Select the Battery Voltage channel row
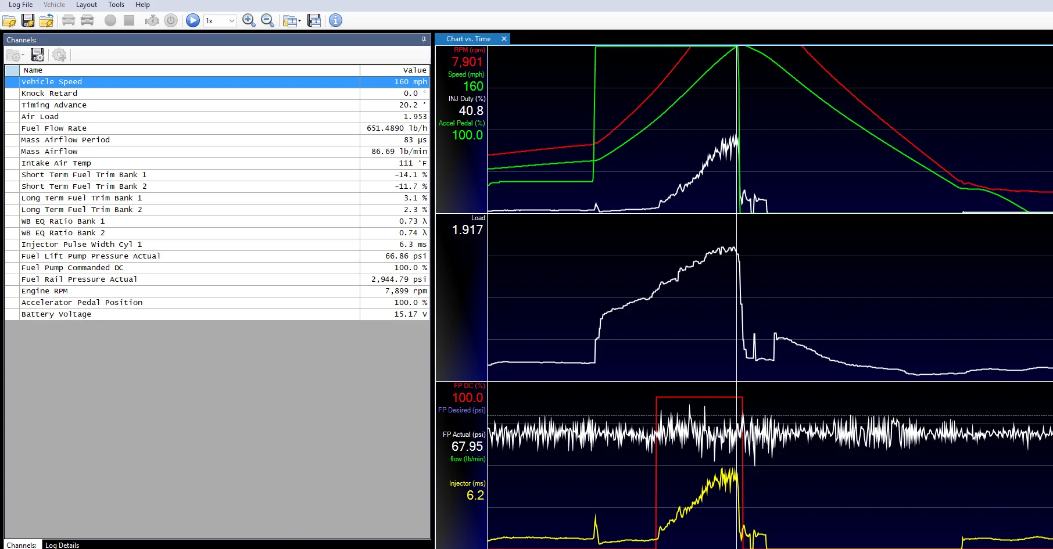 (x=217, y=314)
